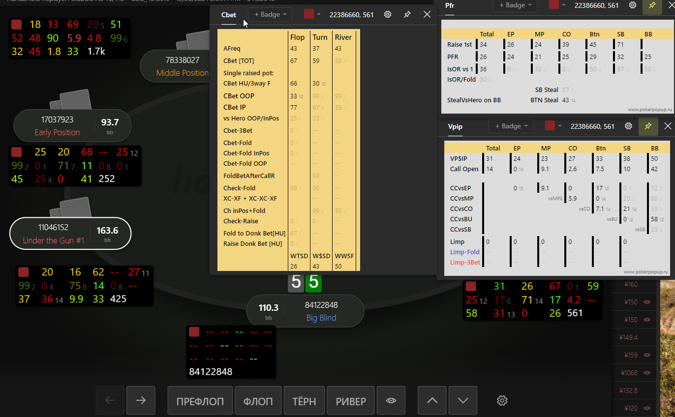
Task: Click eye icon next to ¥1068 hand
Action: coord(647,373)
